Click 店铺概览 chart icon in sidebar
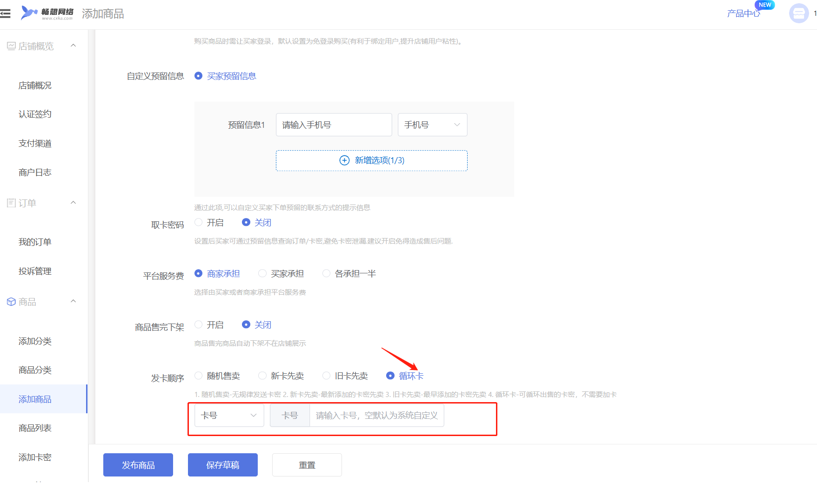The height and width of the screenshot is (483, 817). coord(11,46)
